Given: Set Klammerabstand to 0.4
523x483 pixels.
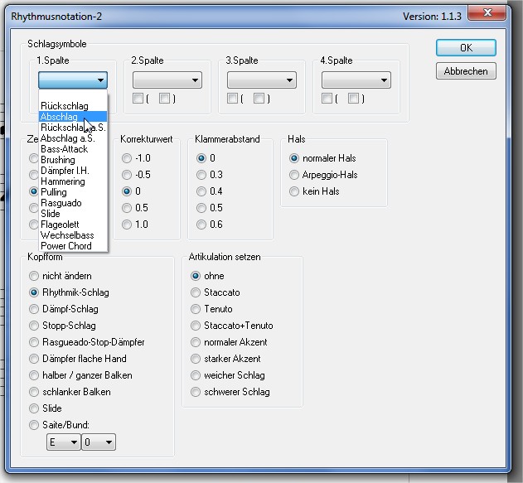Looking at the screenshot, I should coord(201,191).
